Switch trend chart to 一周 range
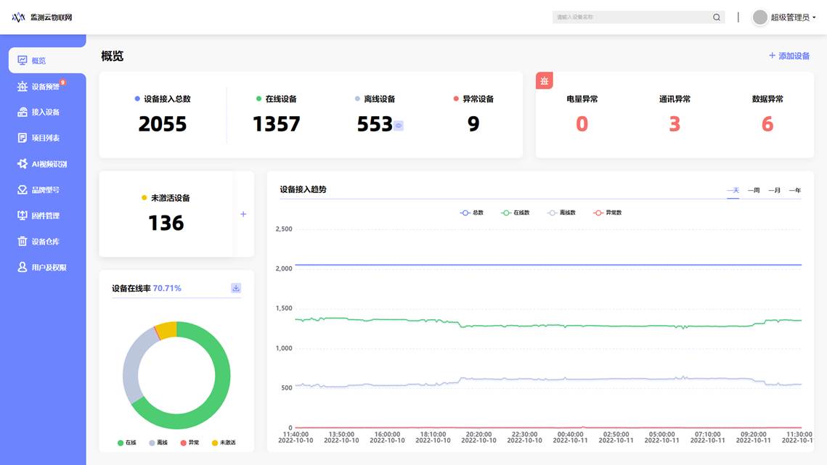 (754, 190)
